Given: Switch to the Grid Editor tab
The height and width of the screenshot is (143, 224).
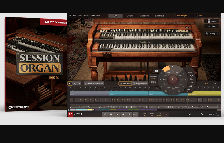Looking at the screenshot, I should click(x=145, y=16).
